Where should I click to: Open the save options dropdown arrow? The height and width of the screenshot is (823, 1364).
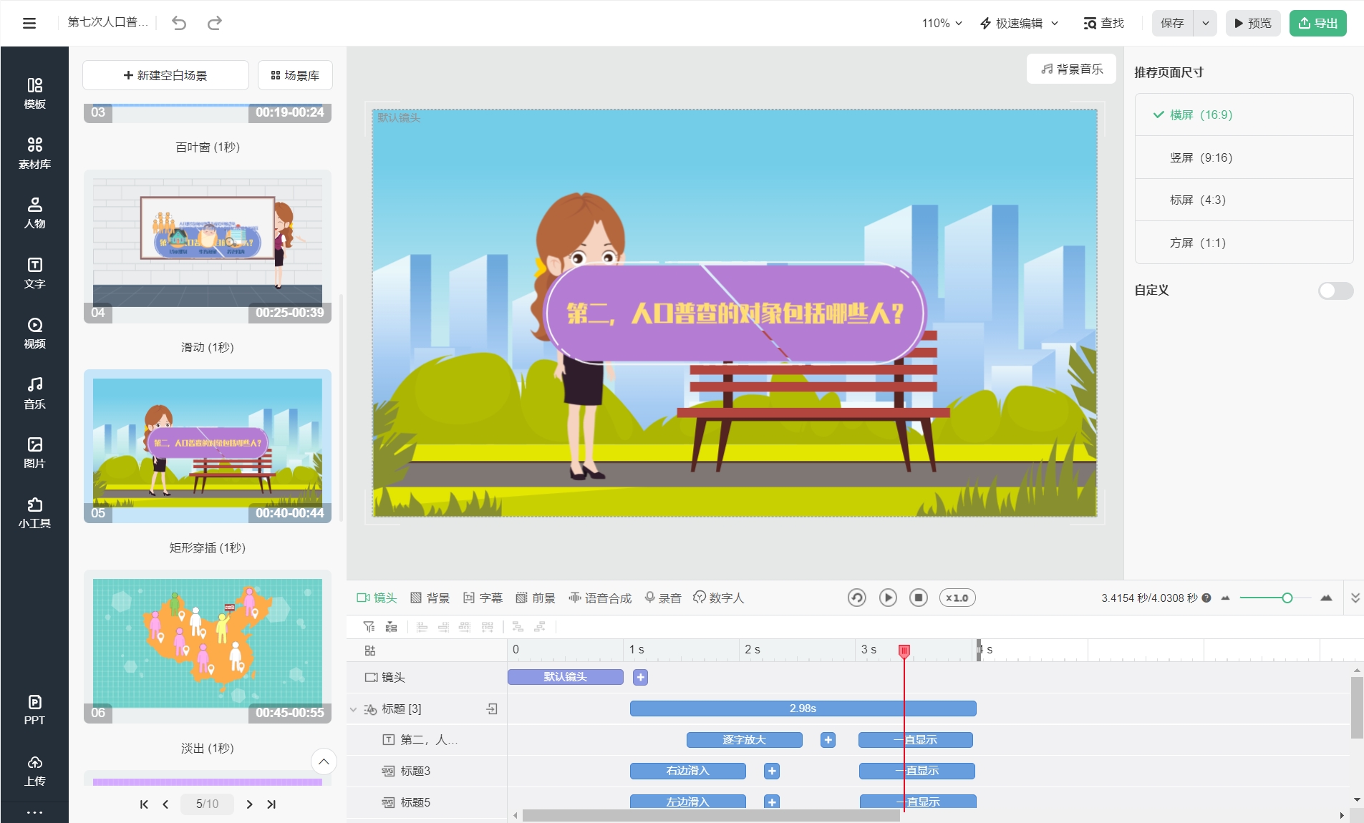click(x=1206, y=23)
